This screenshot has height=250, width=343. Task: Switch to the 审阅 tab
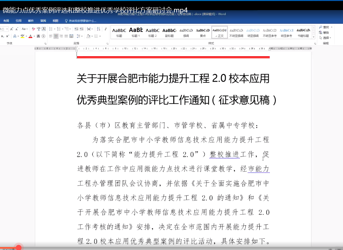(x=43, y=21)
